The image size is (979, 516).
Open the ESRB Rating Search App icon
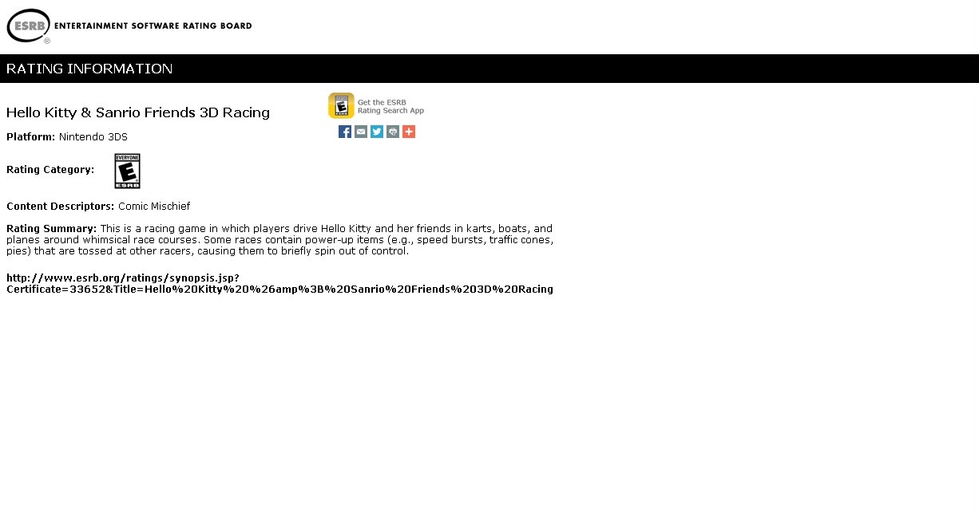pos(341,106)
